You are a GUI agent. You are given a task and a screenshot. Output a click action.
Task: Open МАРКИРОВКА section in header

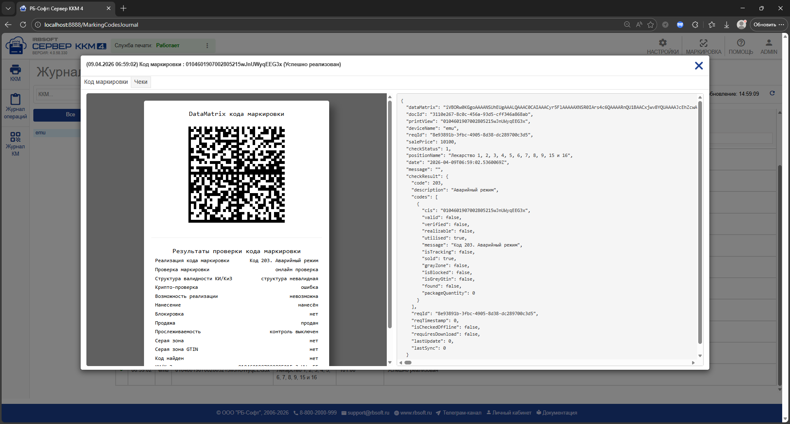point(704,46)
